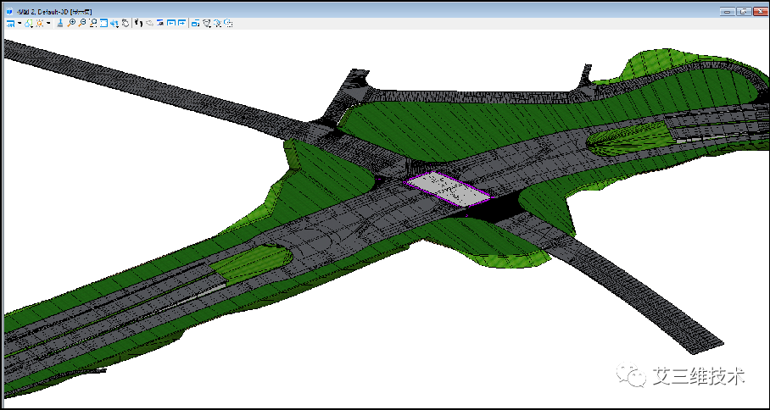Click the Adjust View Brightness sun icon

pos(39,24)
